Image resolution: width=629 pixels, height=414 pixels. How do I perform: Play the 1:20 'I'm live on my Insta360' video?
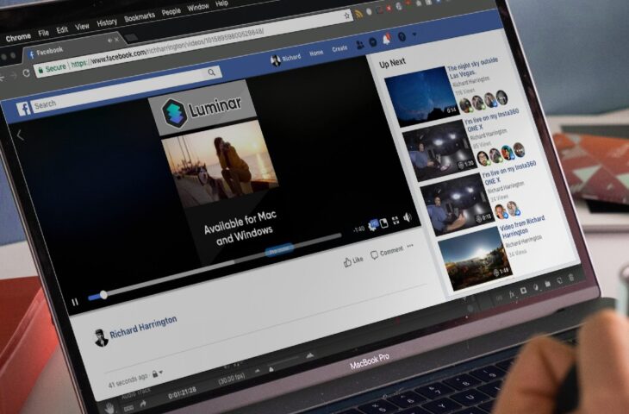439,151
